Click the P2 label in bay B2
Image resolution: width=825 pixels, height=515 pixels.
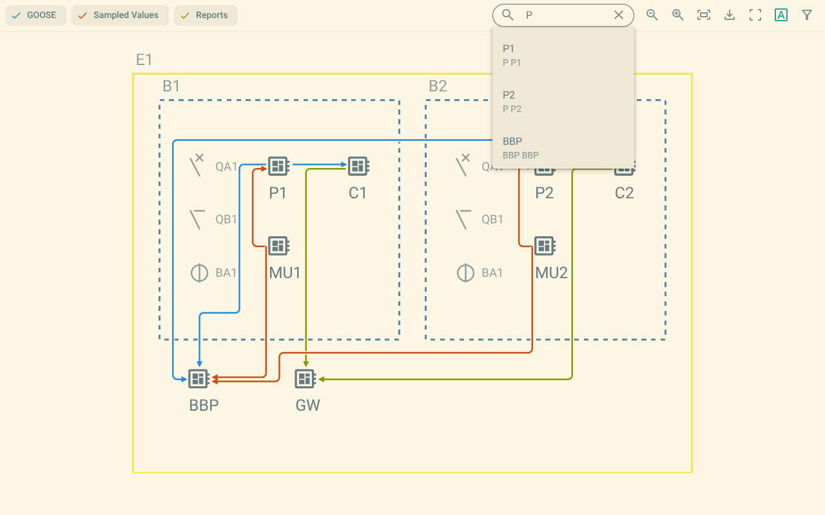545,193
